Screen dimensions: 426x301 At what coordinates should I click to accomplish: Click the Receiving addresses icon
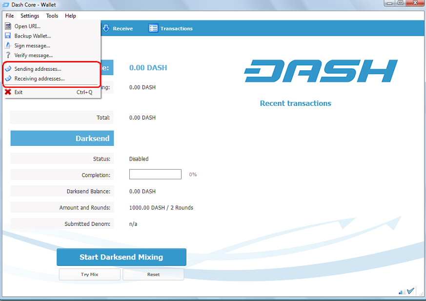pyautogui.click(x=8, y=79)
